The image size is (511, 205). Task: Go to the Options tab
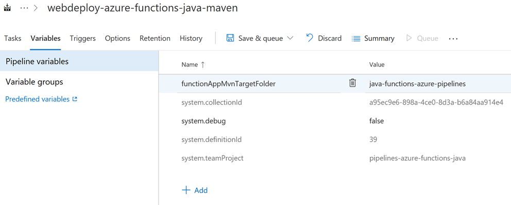pyautogui.click(x=117, y=39)
